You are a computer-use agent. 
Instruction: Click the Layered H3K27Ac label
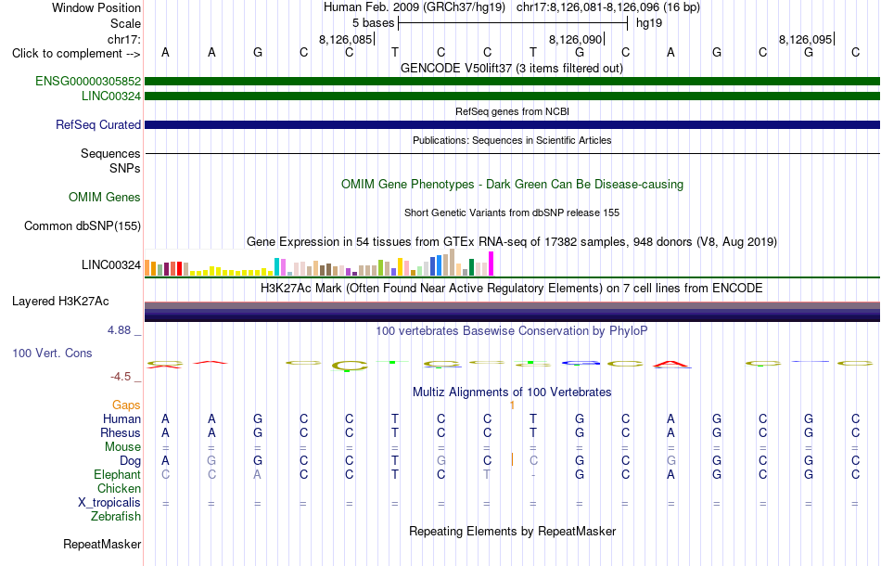click(60, 302)
